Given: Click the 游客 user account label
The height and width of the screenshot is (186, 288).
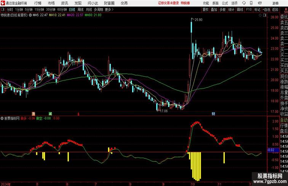Looking at the screenshot, I should (x=275, y=3).
